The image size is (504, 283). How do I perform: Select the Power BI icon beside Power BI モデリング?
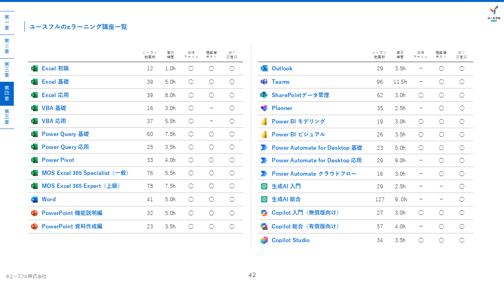pos(264,121)
